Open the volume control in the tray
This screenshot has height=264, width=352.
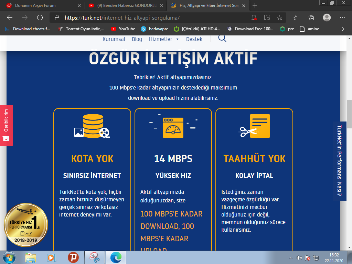pyautogui.click(x=299, y=258)
